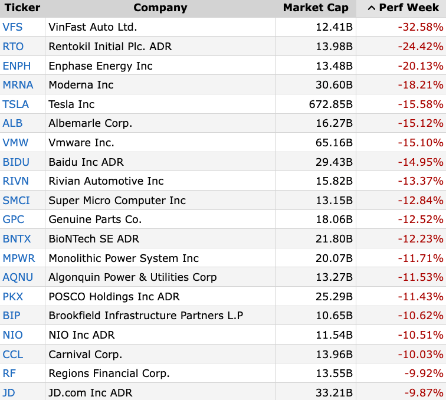Screen dimensions: 446x400
Task: Open the MRNA ticker link
Action: [x=18, y=85]
